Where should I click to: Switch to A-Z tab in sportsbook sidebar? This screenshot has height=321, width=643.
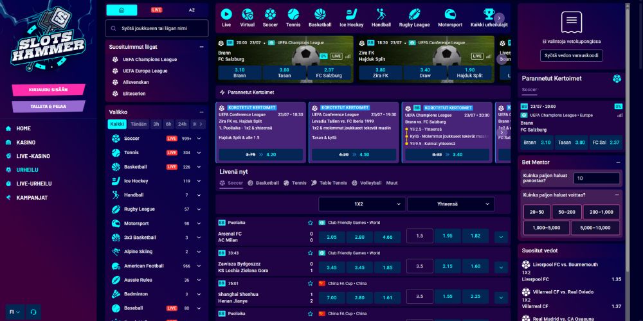[192, 10]
